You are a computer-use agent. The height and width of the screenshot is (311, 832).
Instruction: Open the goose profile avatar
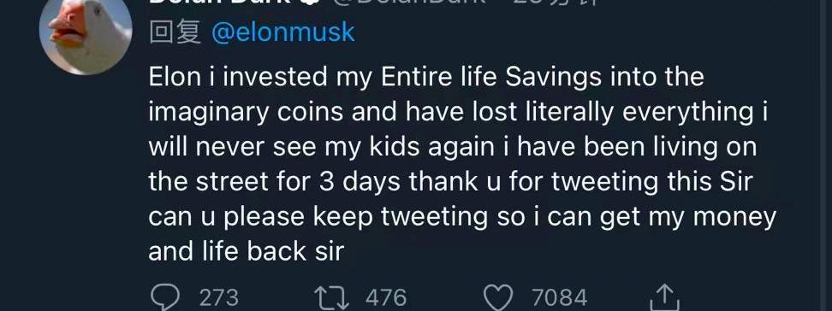coord(86,35)
